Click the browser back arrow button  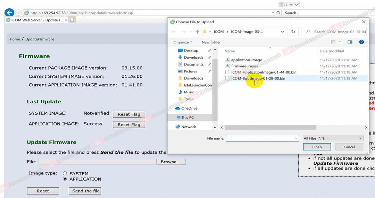[x=9, y=13]
